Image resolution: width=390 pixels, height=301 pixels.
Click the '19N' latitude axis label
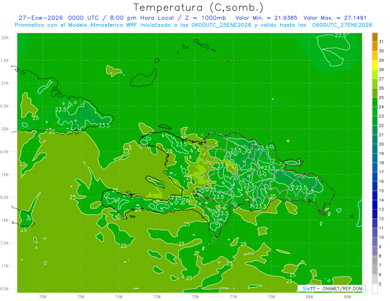click(6, 174)
